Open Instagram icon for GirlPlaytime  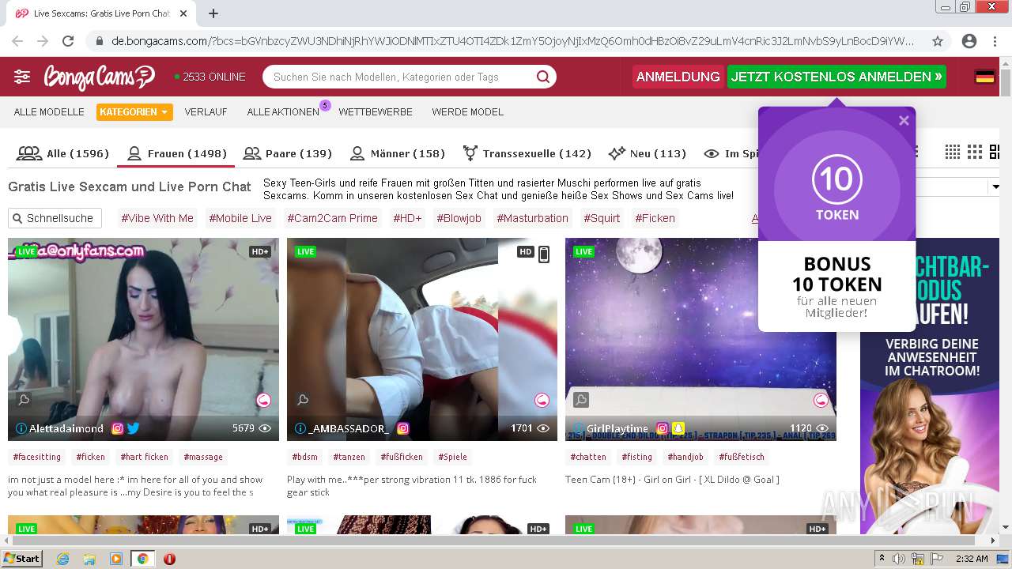[x=663, y=428]
